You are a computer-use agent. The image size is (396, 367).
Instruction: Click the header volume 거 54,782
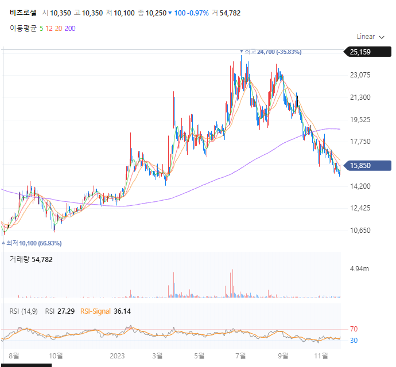click(226, 13)
